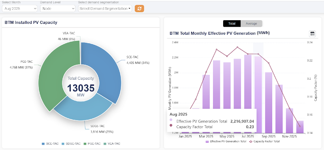Switch to the Average tab
Image resolution: width=324 pixels, height=150 pixels.
click(251, 23)
